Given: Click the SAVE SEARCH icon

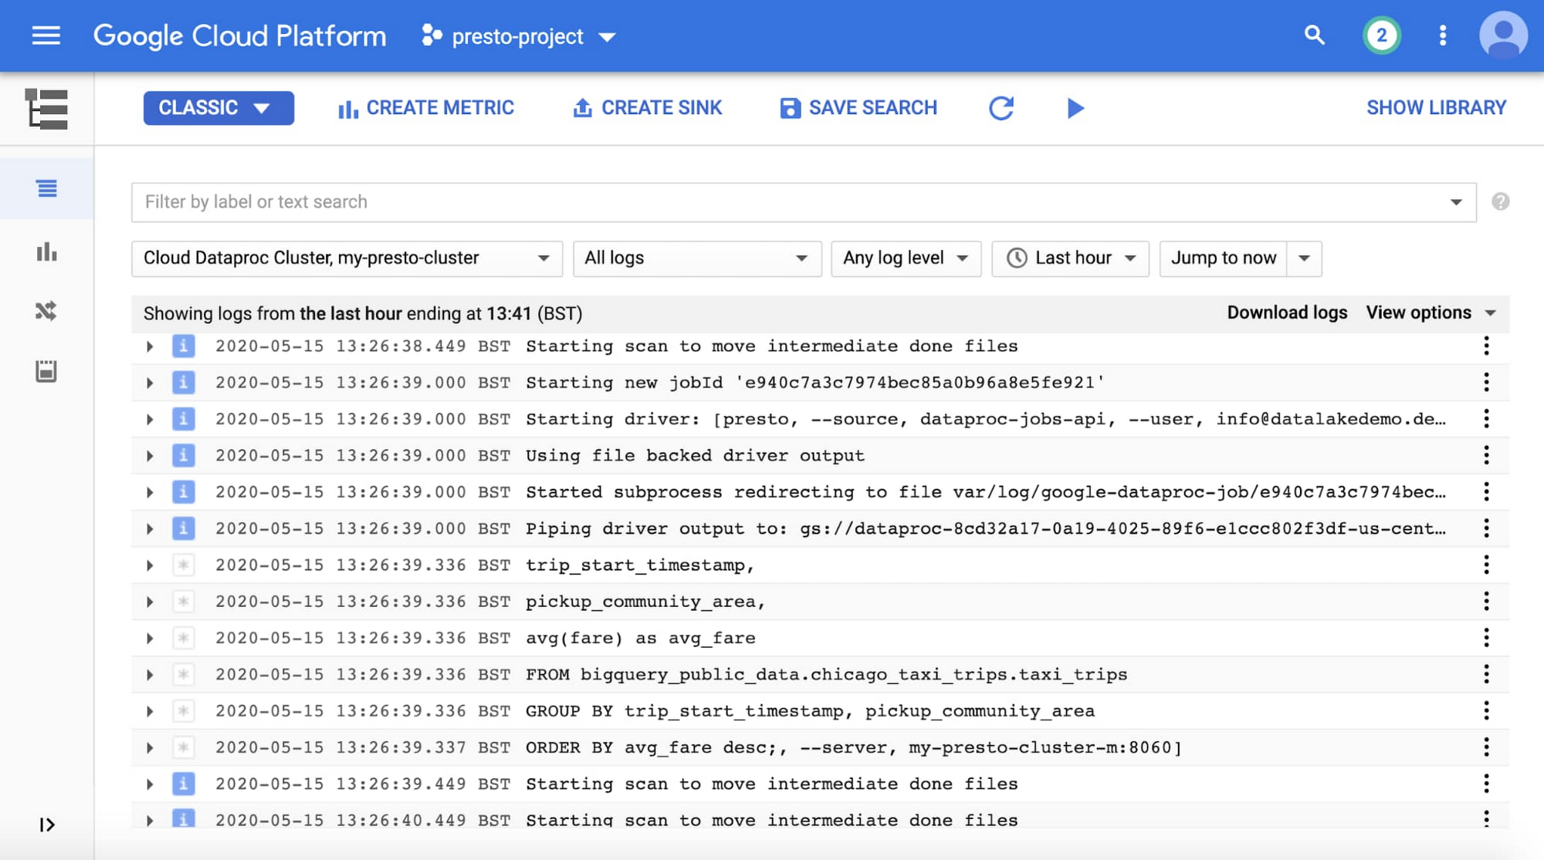Looking at the screenshot, I should 788,107.
